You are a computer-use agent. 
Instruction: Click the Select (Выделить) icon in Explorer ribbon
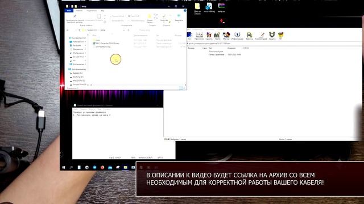pos(179,16)
